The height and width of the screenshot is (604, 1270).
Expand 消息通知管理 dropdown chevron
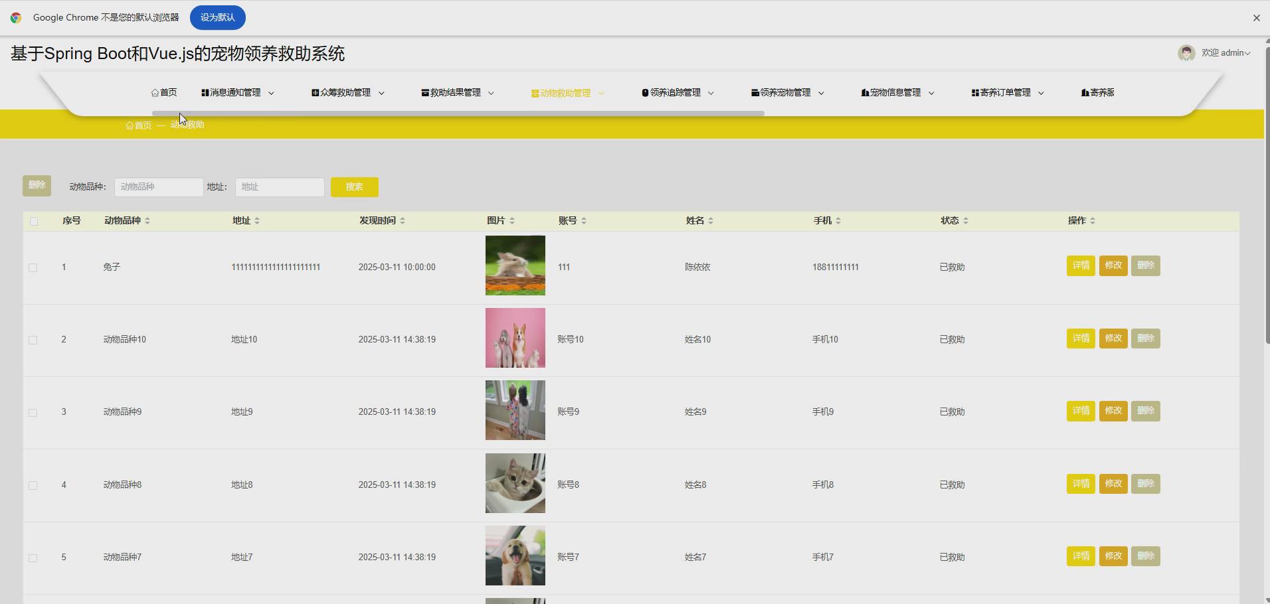[x=271, y=94]
